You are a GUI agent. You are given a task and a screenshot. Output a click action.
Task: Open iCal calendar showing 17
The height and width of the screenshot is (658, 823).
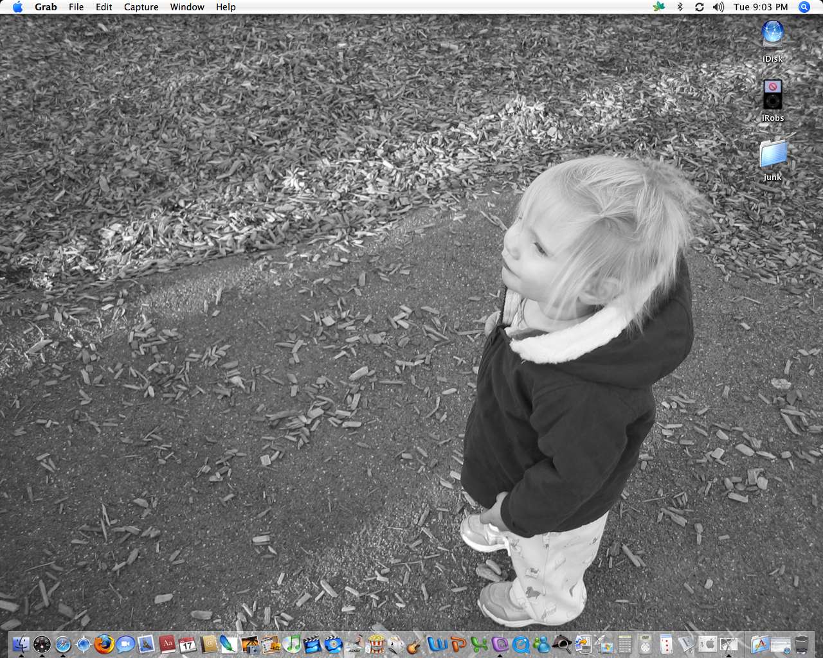[x=188, y=645]
